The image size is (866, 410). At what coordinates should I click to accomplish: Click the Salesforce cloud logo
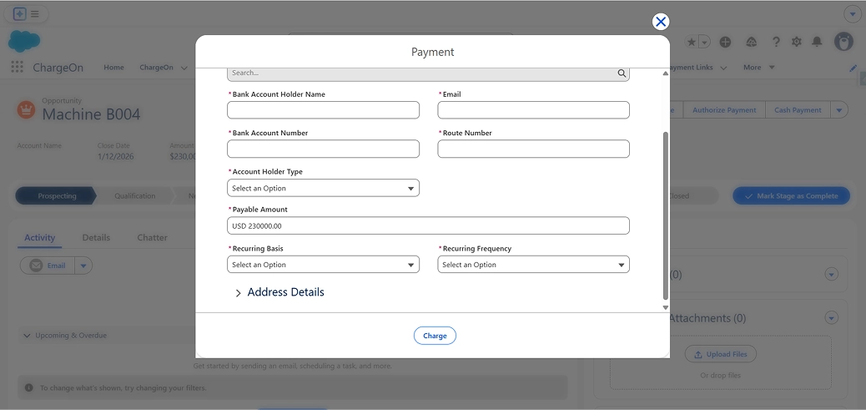point(24,41)
